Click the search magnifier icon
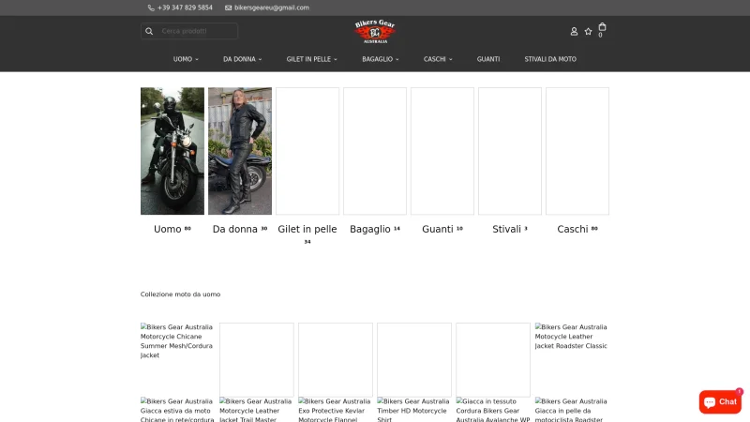750x422 pixels. pyautogui.click(x=149, y=31)
